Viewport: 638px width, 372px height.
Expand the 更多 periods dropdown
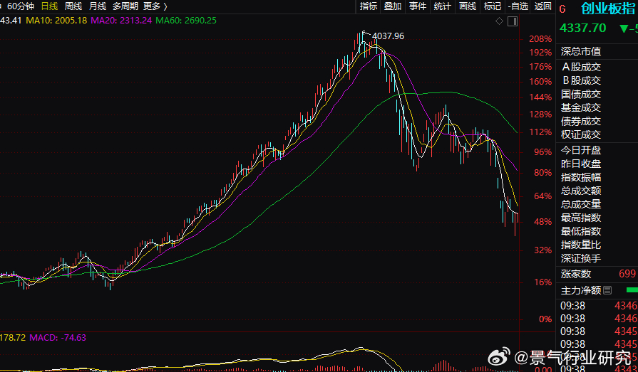[x=155, y=6]
